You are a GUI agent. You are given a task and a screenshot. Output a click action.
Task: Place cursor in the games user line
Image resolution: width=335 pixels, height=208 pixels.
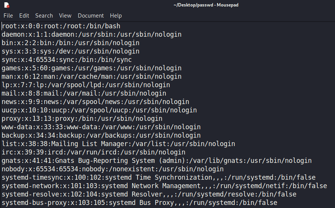click(x=91, y=68)
